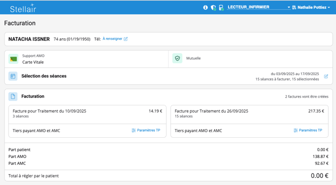
Task: Click Tiers payant AMO et AMC on second invoice
Action: (198, 131)
